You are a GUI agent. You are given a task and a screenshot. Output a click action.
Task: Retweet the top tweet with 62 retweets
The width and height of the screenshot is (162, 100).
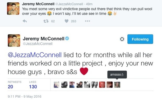(x=46, y=21)
